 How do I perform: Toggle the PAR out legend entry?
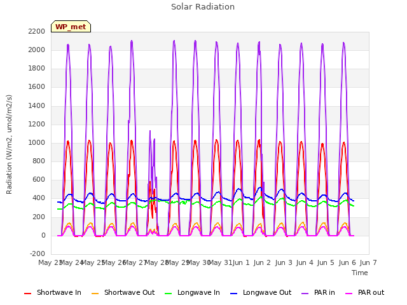point(364,292)
